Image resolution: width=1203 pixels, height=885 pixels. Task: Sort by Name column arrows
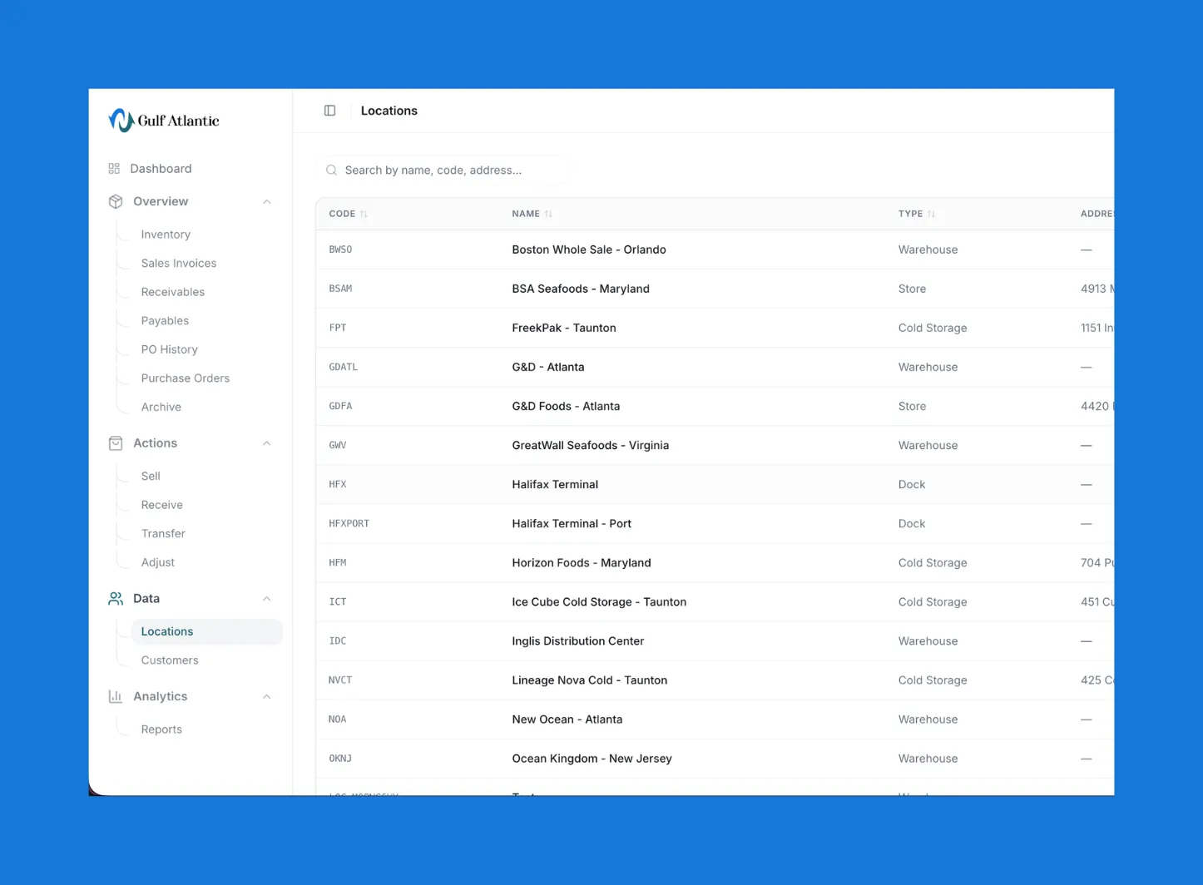point(548,214)
